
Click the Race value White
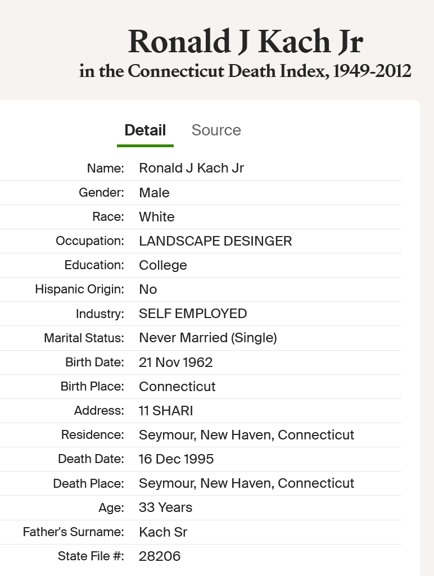[x=156, y=217]
